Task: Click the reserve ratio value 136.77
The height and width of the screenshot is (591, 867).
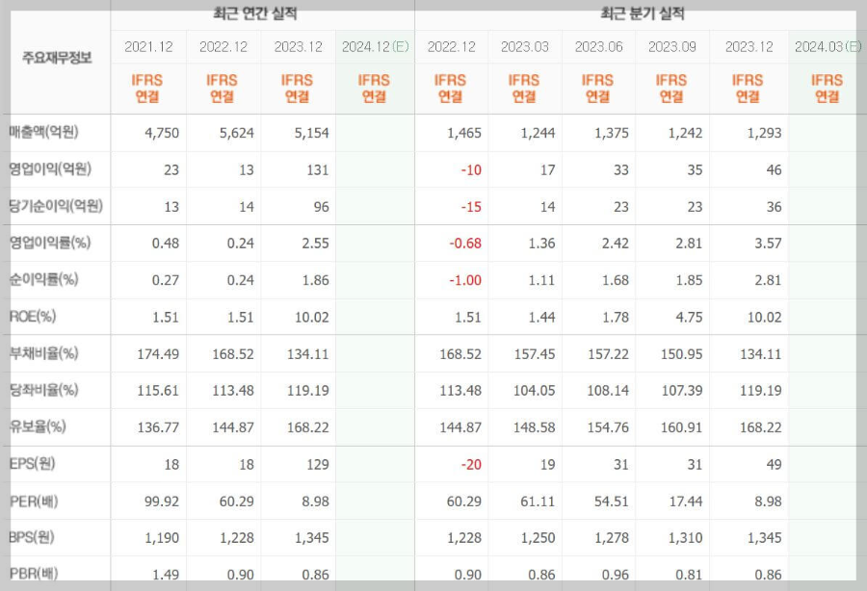Action: (158, 427)
